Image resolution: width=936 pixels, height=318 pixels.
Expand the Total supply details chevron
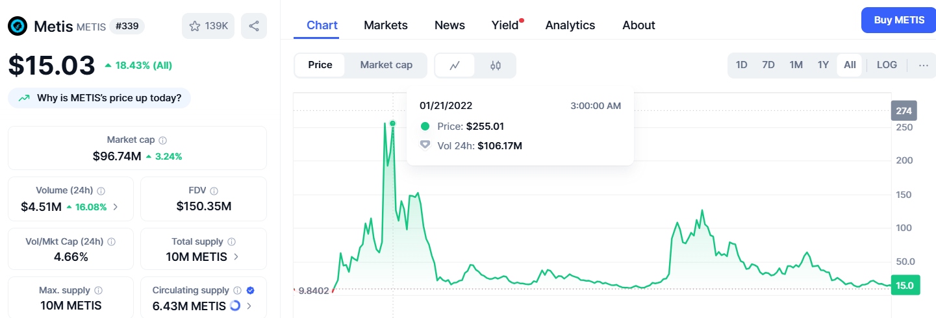click(x=236, y=257)
